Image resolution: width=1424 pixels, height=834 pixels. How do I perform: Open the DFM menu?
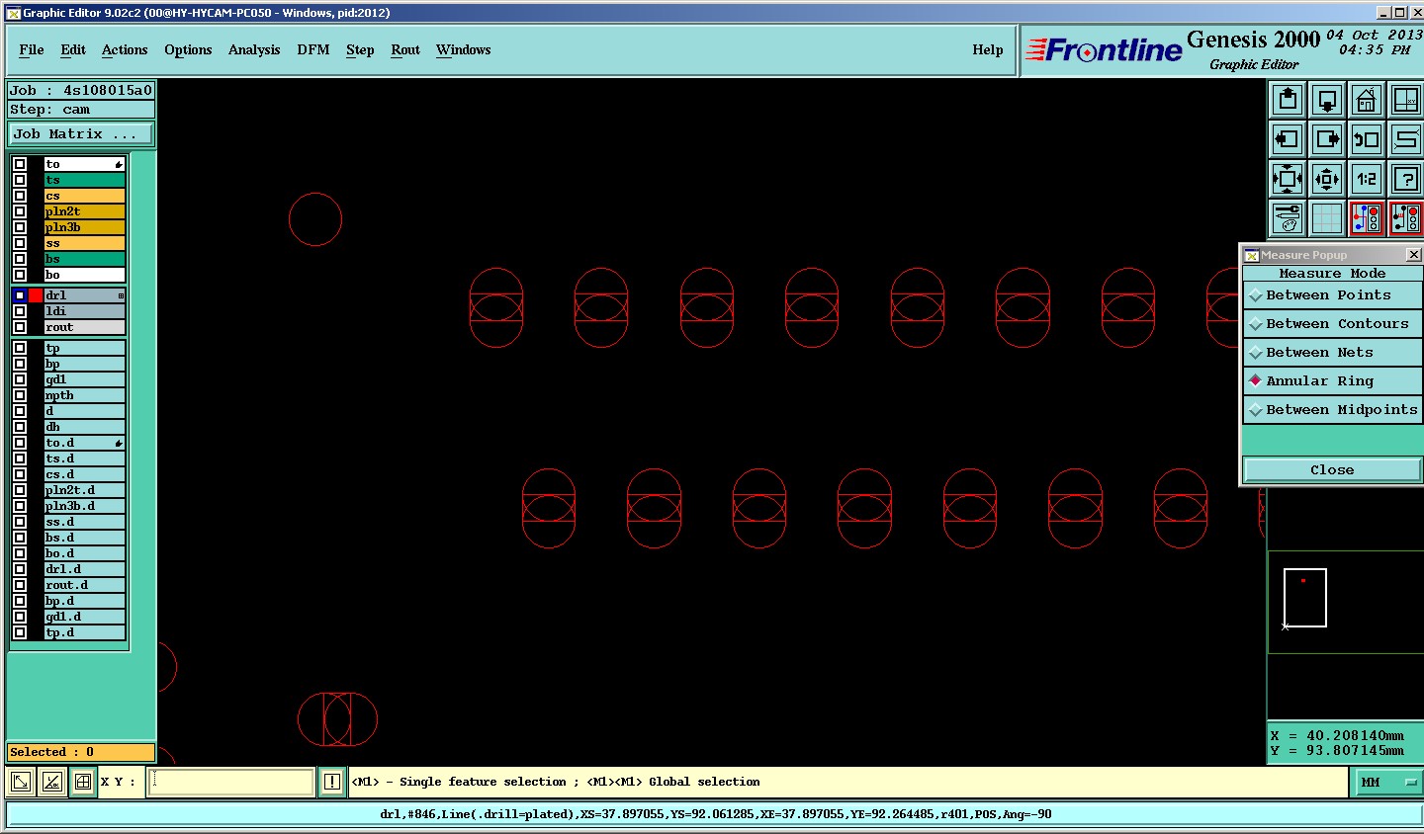[x=313, y=50]
